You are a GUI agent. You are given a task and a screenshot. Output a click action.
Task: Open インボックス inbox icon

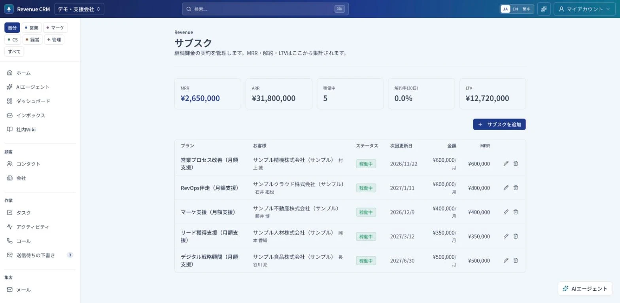point(9,116)
